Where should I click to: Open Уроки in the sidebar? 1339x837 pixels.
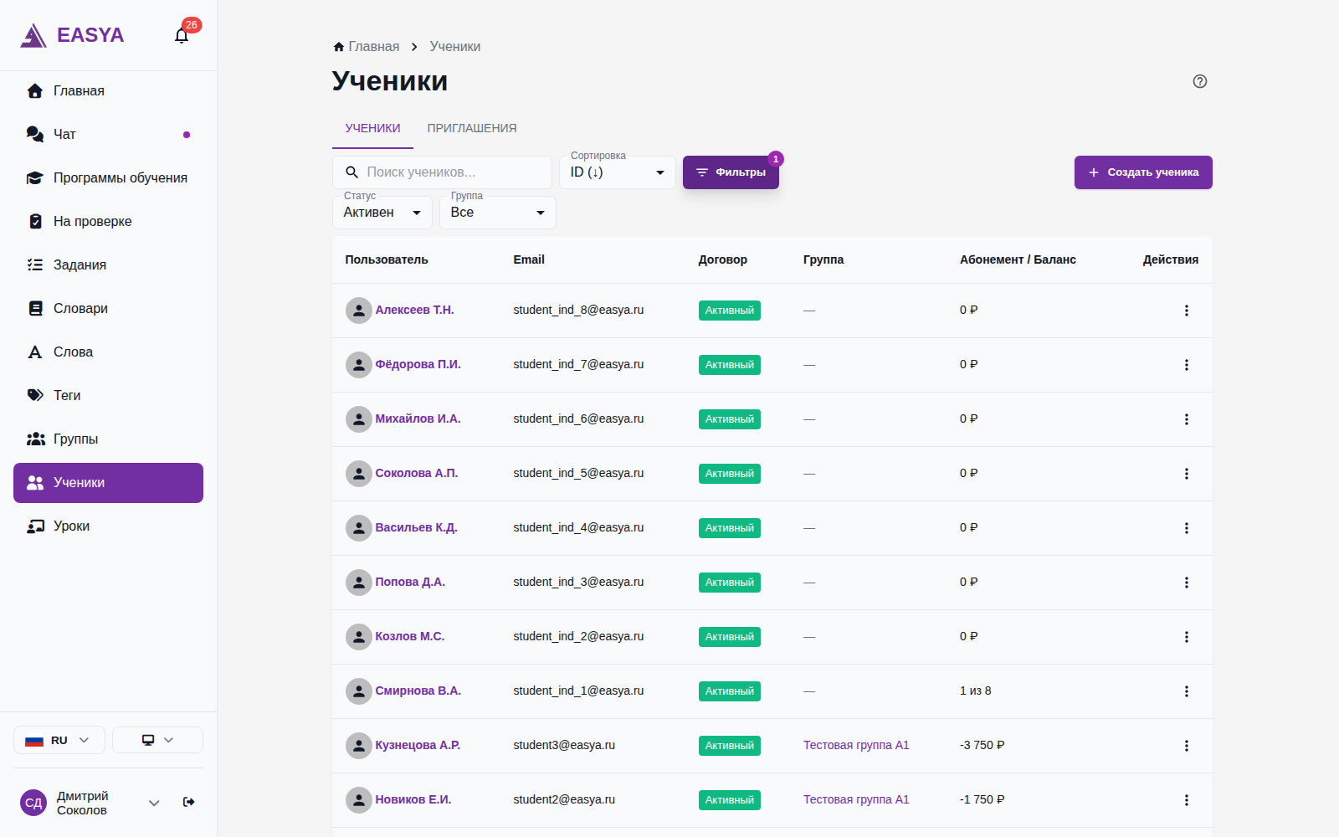coord(109,526)
